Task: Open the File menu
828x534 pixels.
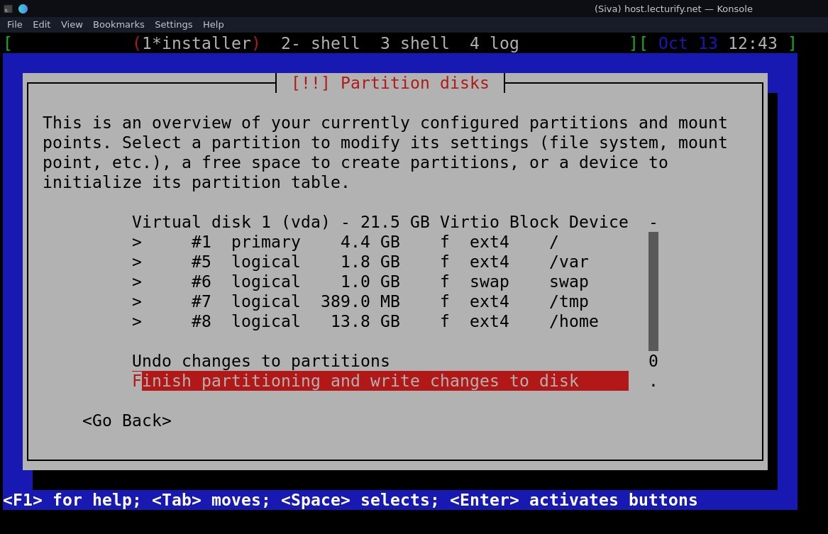Action: coord(14,24)
